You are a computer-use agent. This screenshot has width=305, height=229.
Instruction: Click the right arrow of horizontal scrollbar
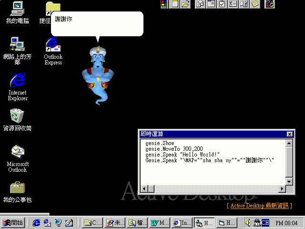click(x=282, y=188)
